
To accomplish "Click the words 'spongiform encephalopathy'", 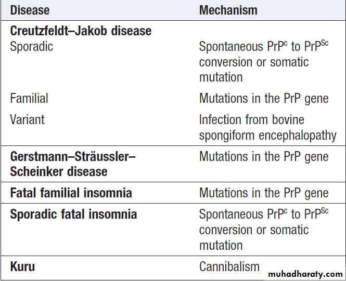I will pyautogui.click(x=267, y=135).
